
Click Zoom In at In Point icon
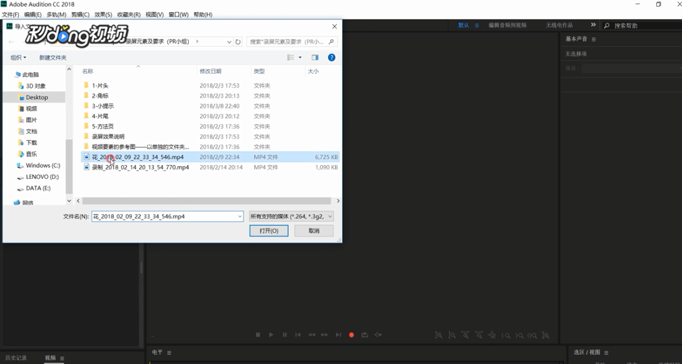(x=506, y=335)
